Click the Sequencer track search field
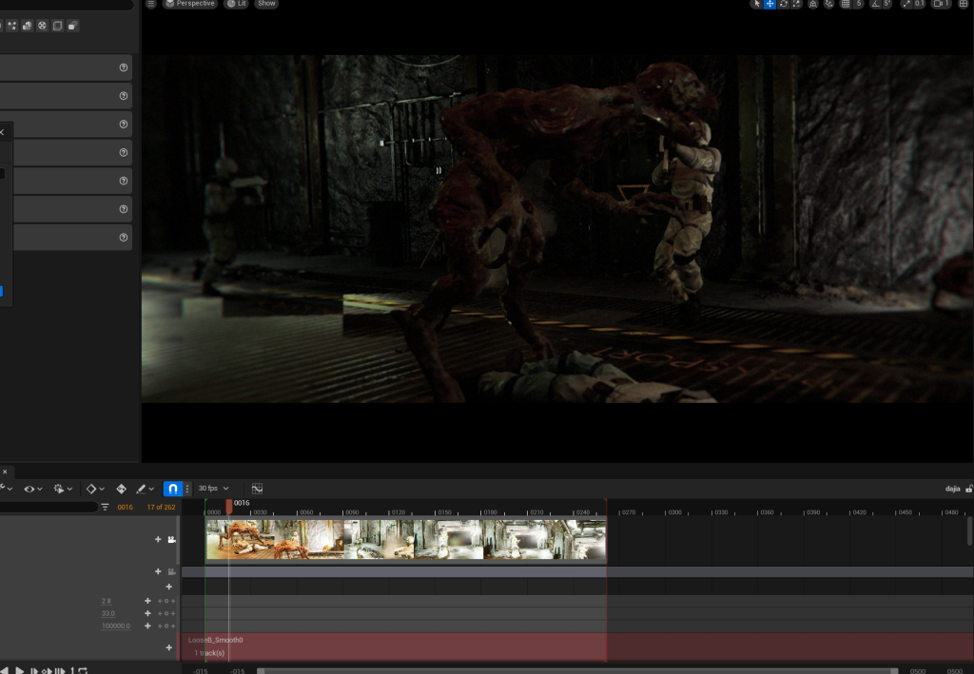This screenshot has width=974, height=674. coord(49,507)
